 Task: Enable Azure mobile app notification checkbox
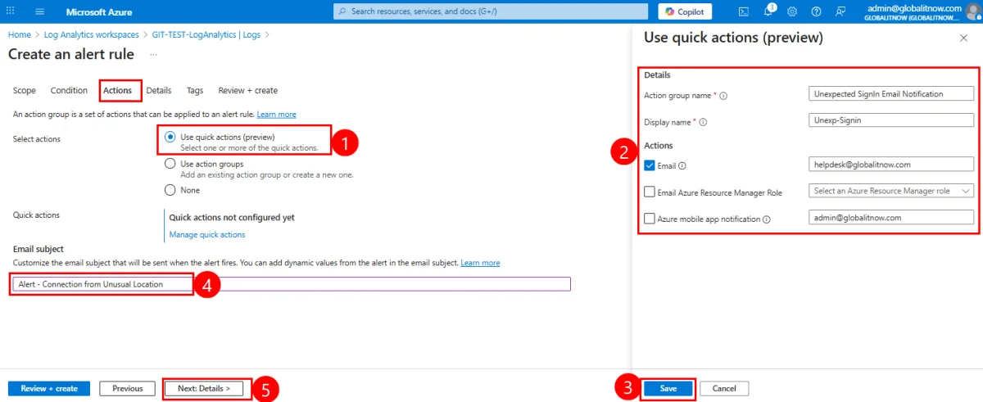point(650,219)
